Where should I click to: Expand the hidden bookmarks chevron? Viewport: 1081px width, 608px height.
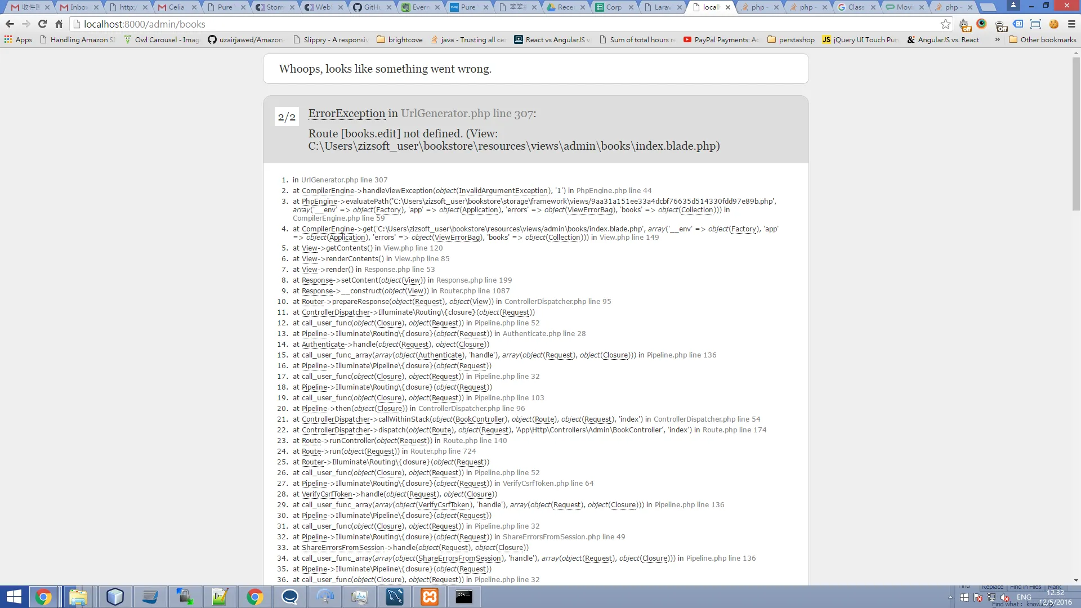point(997,40)
